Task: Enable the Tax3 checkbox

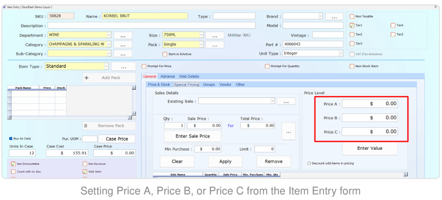Action: 352,43
